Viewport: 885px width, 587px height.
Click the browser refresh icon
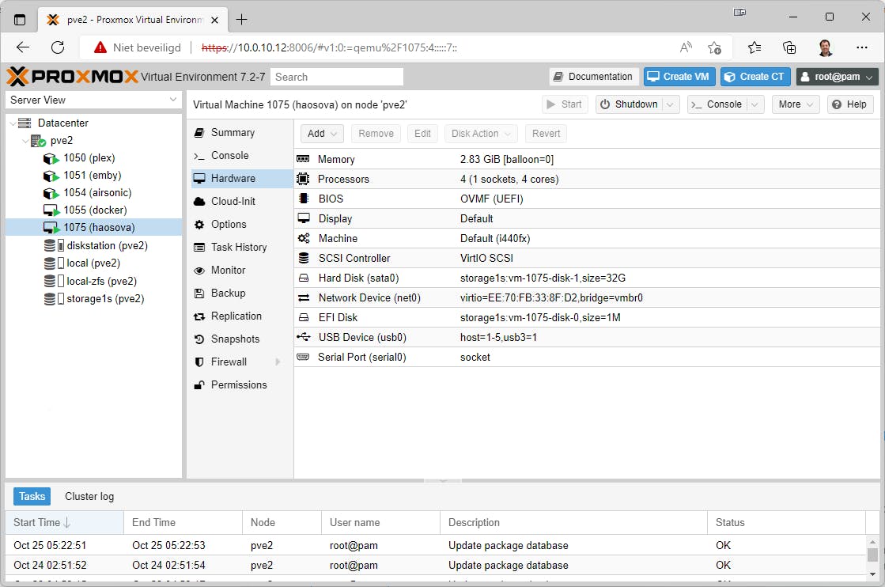58,47
